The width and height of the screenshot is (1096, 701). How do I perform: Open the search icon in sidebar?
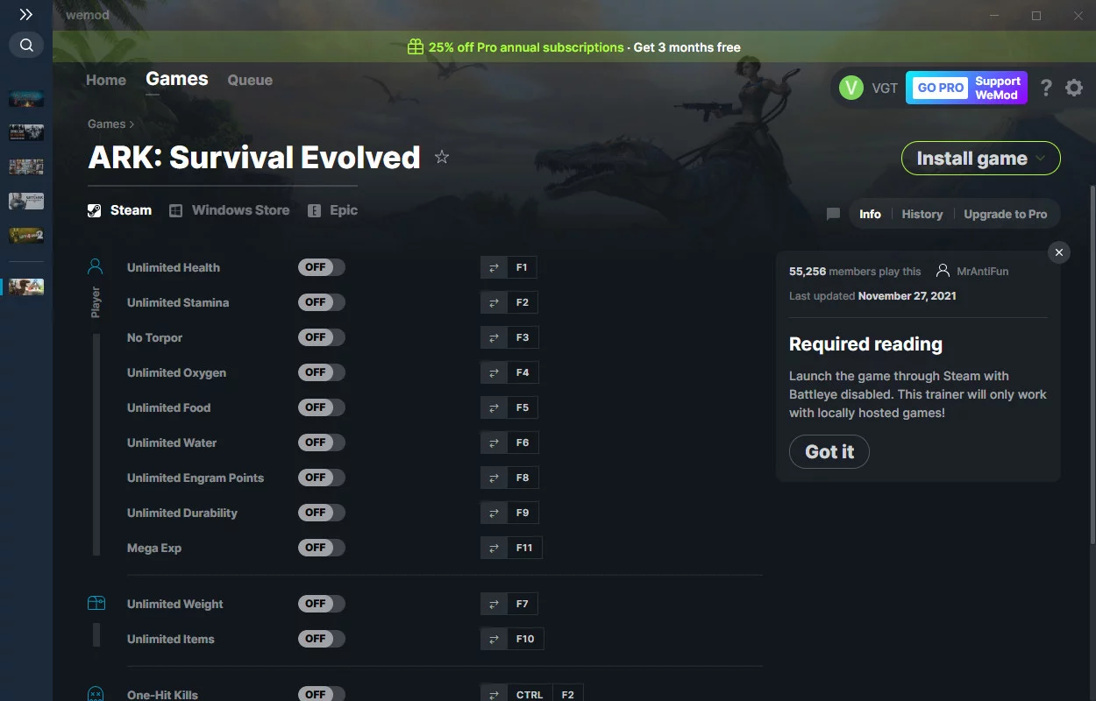click(26, 45)
